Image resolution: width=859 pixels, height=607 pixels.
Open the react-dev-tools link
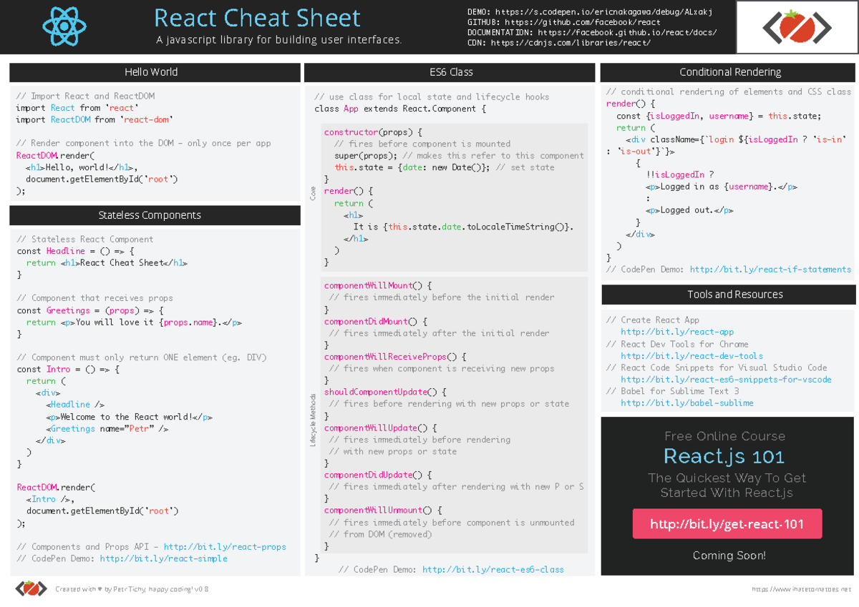(691, 355)
